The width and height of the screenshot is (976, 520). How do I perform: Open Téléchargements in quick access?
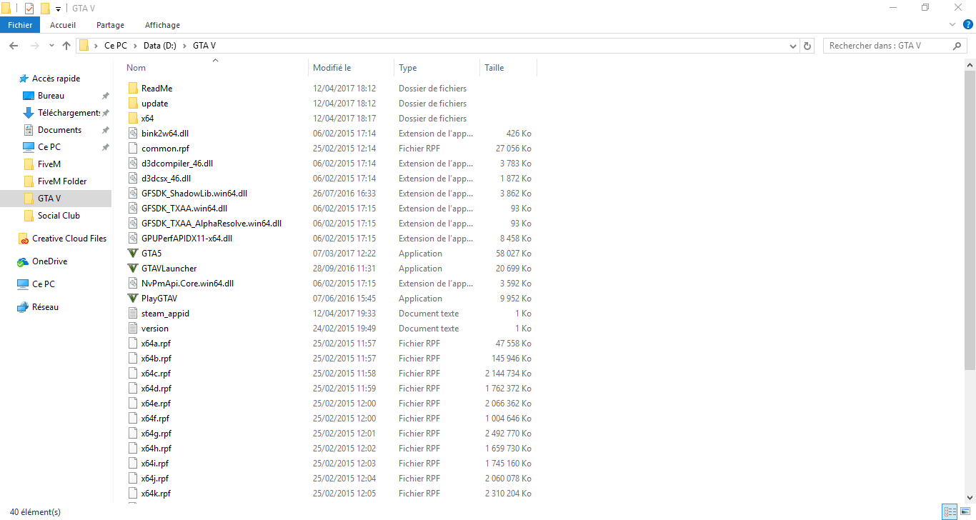point(61,113)
